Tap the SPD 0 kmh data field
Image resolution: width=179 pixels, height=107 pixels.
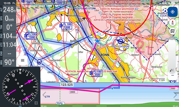8,18
